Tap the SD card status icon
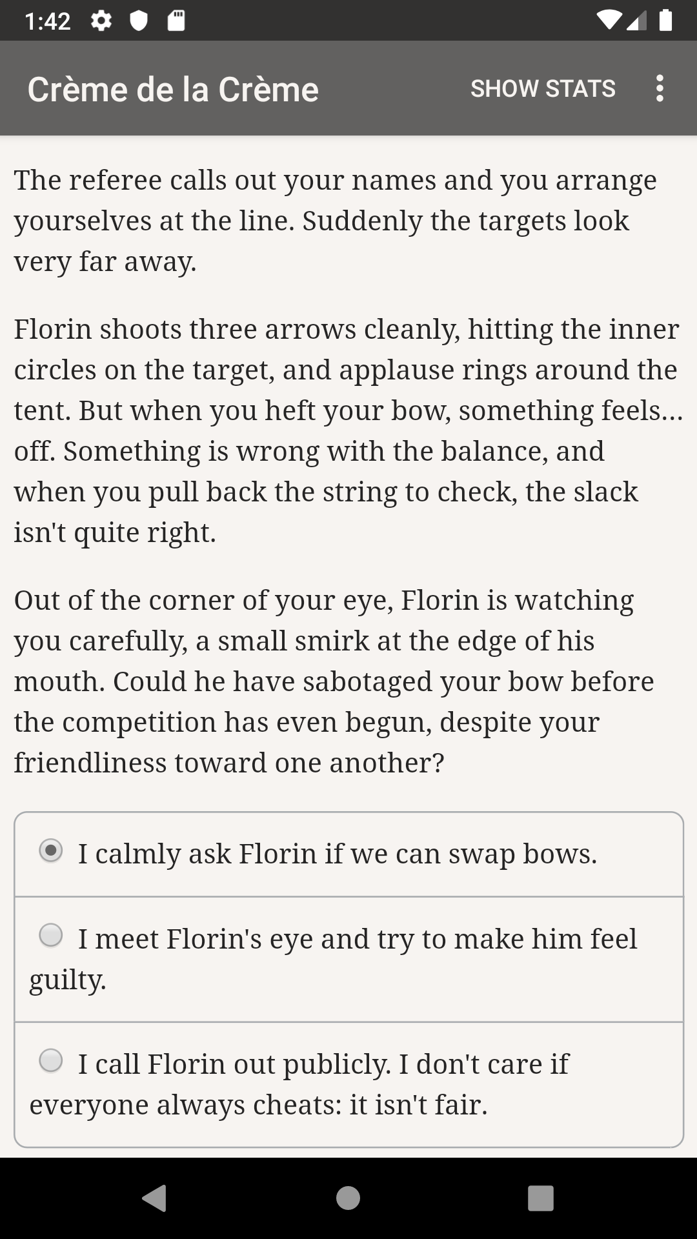697x1239 pixels. pyautogui.click(x=176, y=21)
